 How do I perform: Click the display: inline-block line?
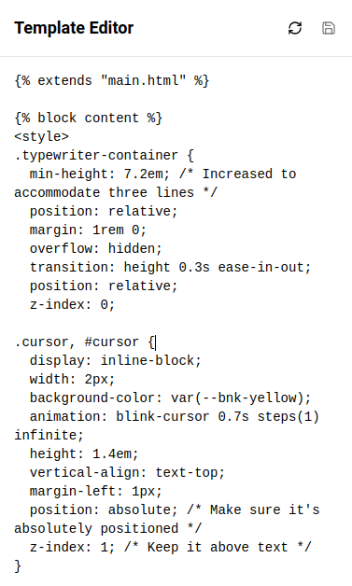pos(116,360)
